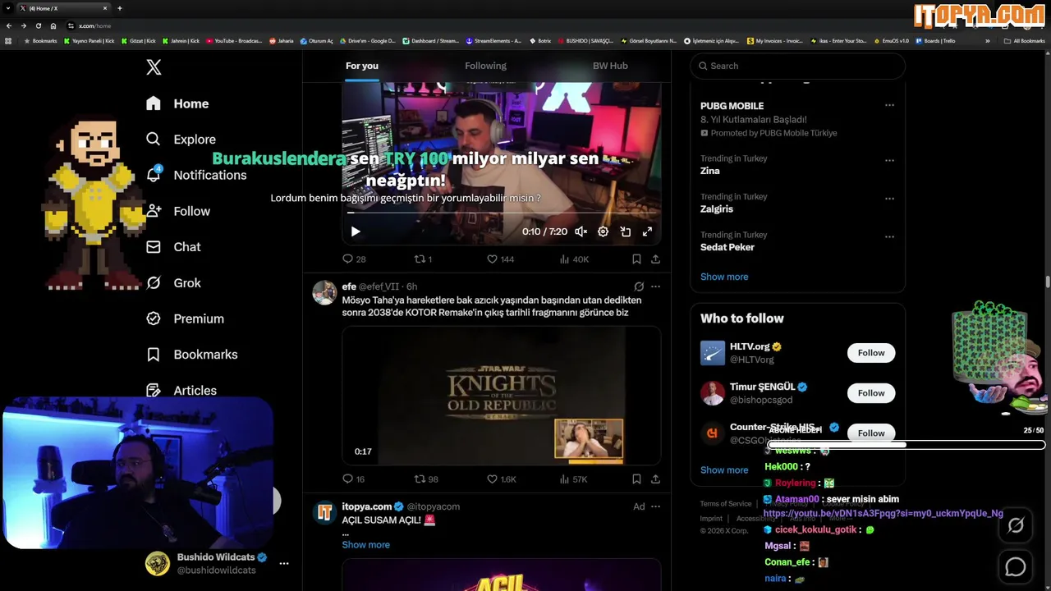Open itopya.com ad profile name
The height and width of the screenshot is (591, 1051).
[x=367, y=506]
